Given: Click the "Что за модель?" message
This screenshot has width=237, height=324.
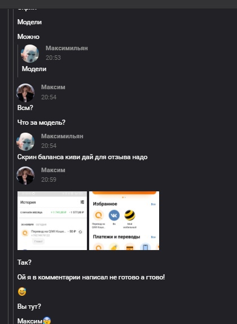Looking at the screenshot, I should tap(41, 122).
